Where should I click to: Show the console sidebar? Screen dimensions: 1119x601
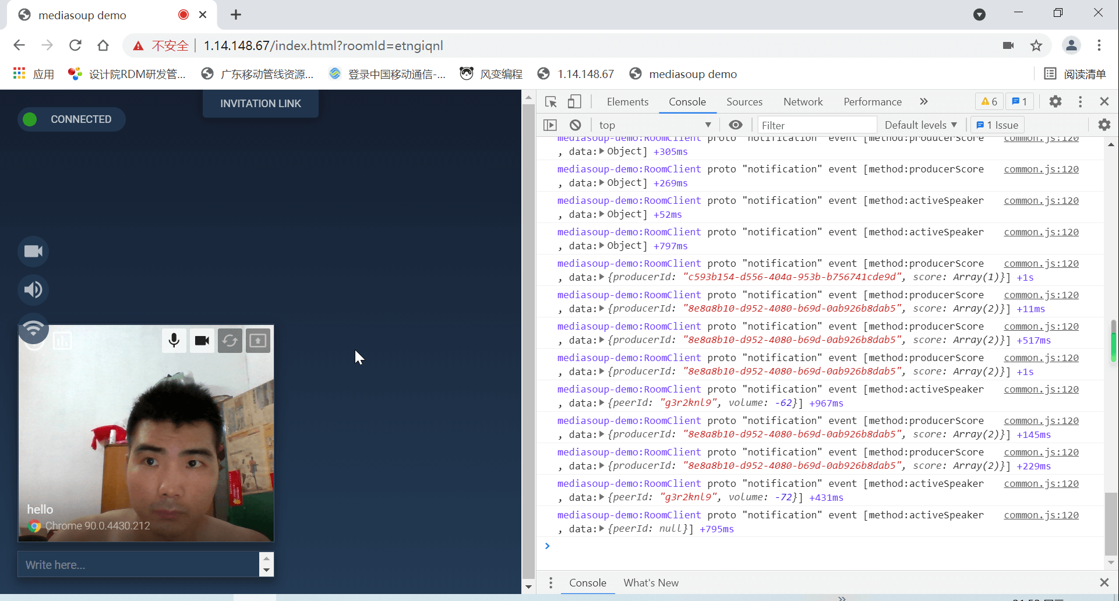[x=550, y=125]
